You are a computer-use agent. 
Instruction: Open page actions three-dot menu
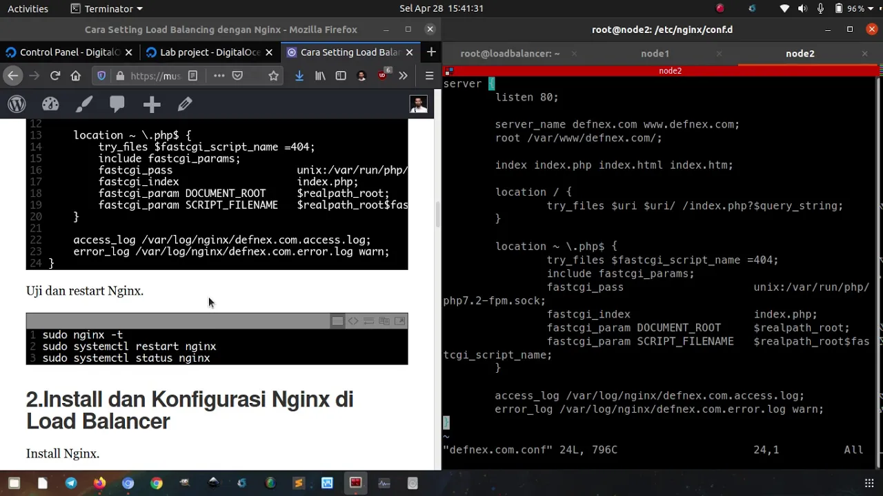point(219,76)
